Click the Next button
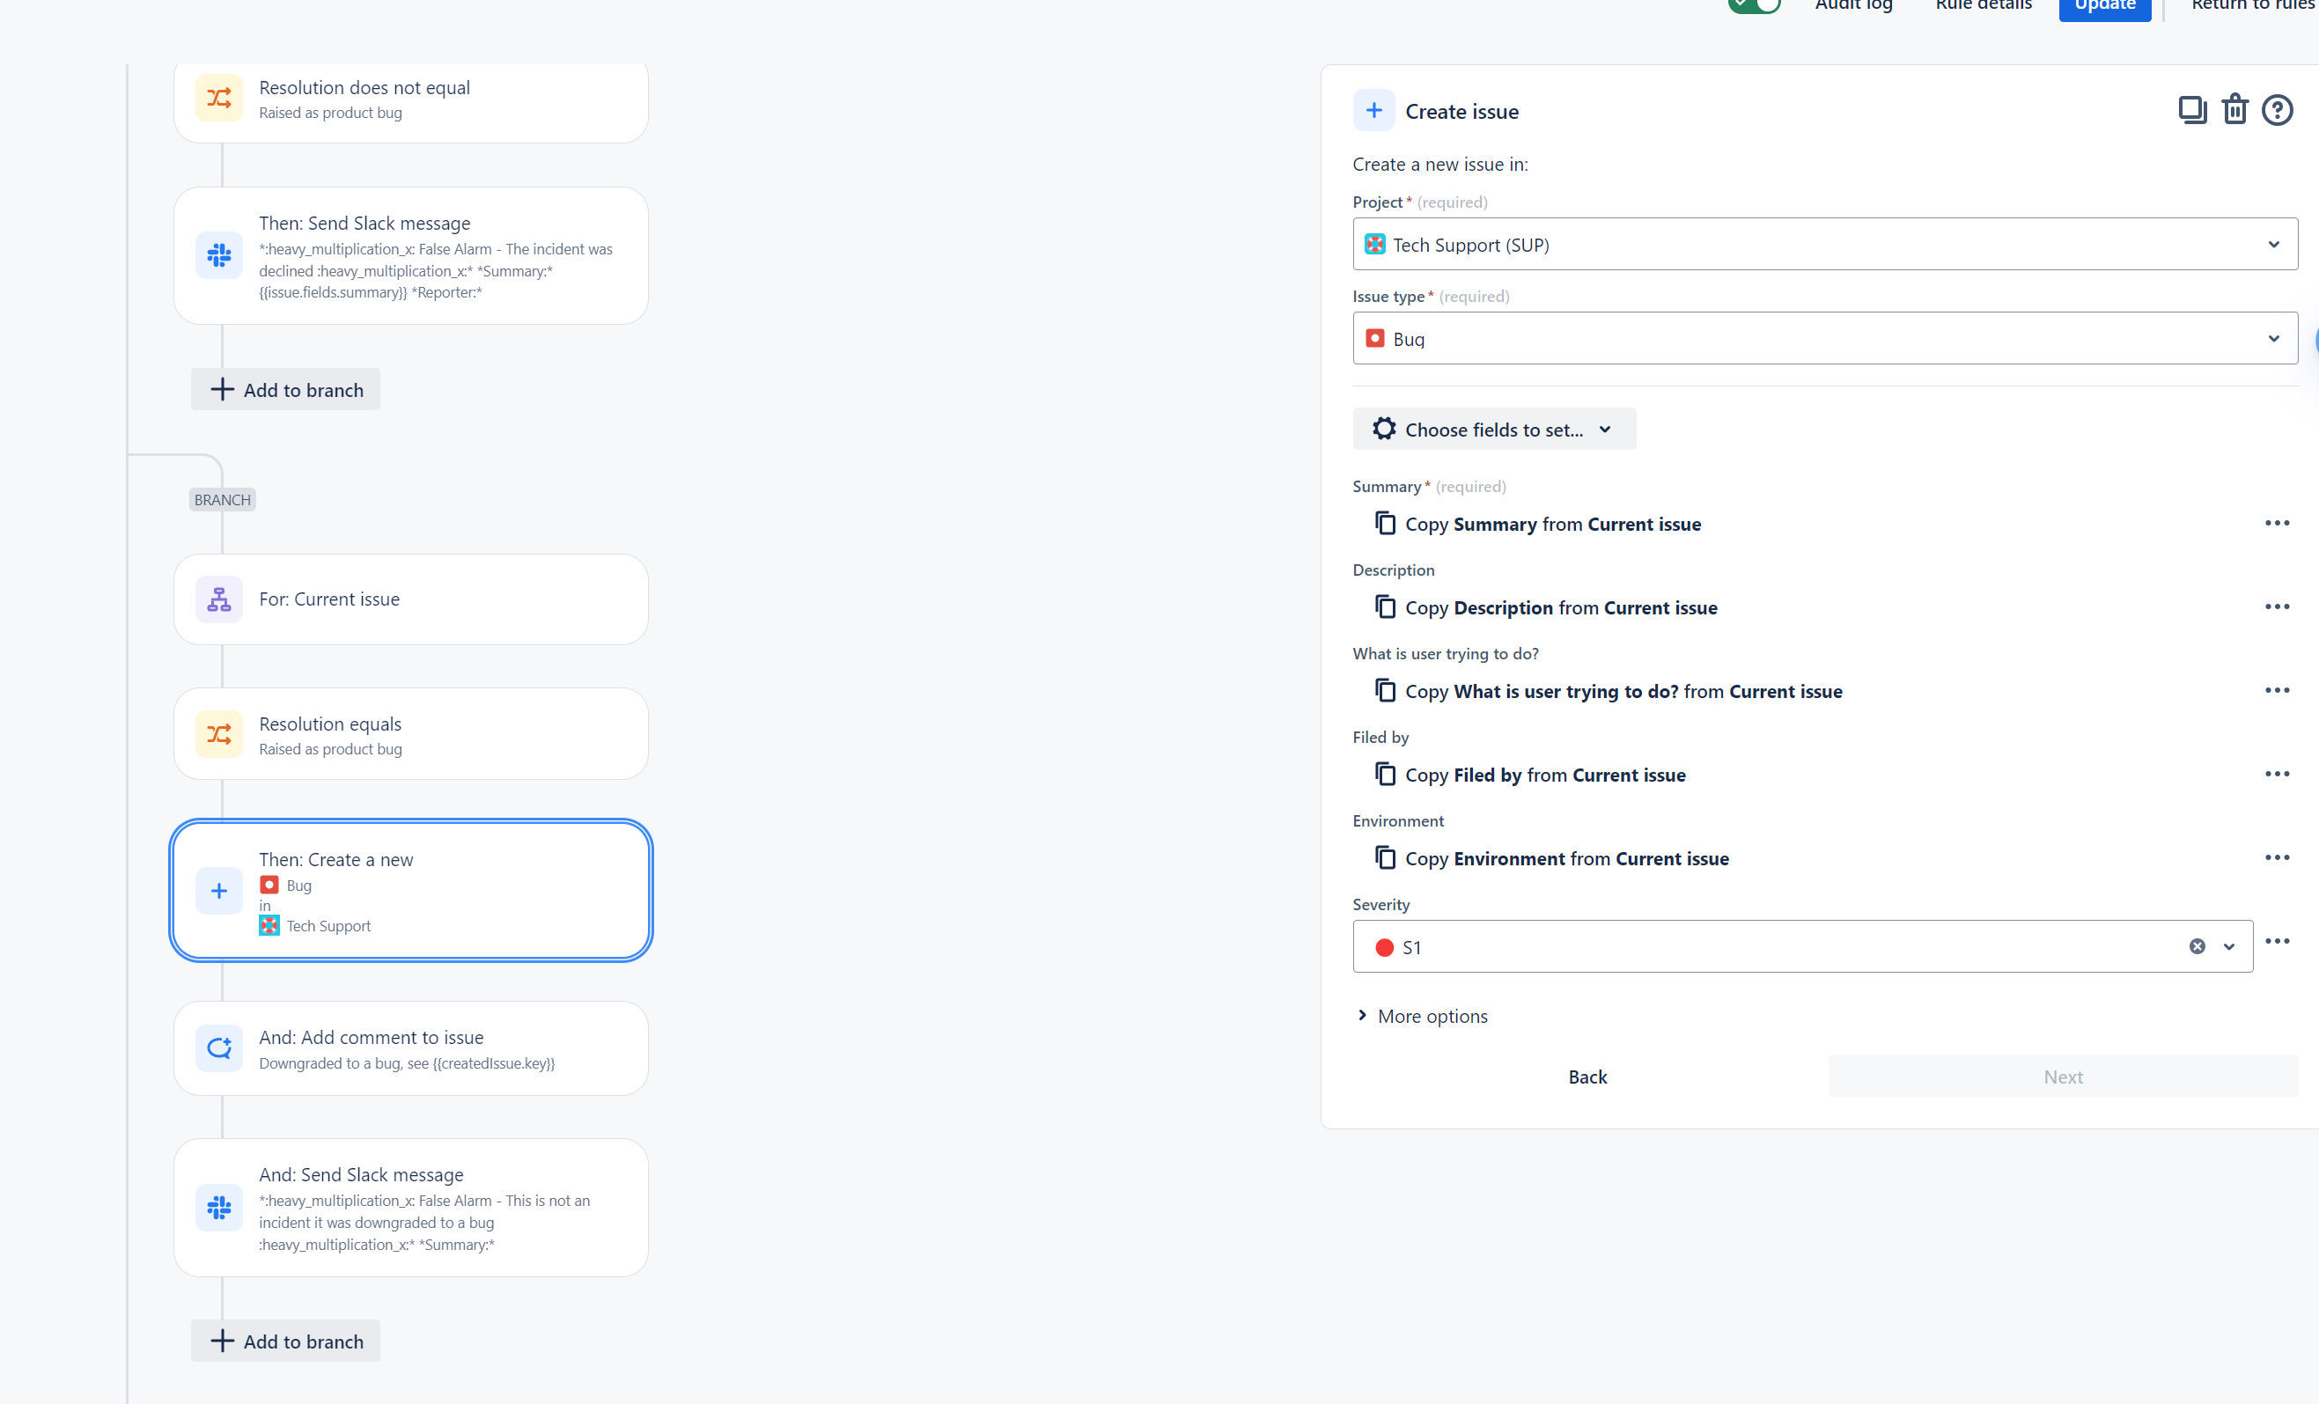Image resolution: width=2319 pixels, height=1404 pixels. tap(2063, 1077)
